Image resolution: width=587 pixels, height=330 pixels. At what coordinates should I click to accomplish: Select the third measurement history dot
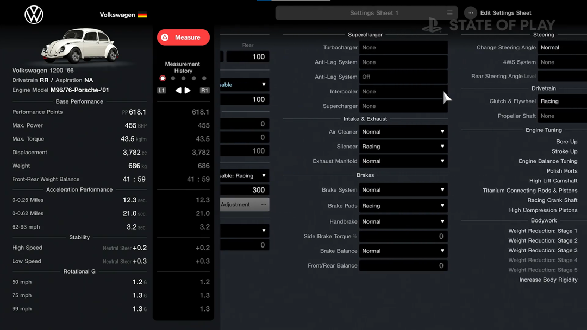coord(184,79)
